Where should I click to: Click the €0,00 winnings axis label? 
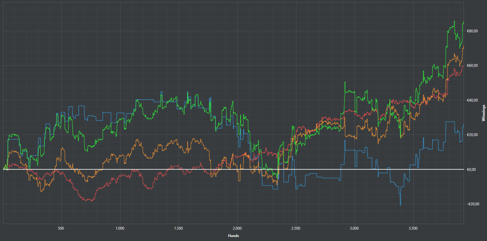[x=471, y=170]
